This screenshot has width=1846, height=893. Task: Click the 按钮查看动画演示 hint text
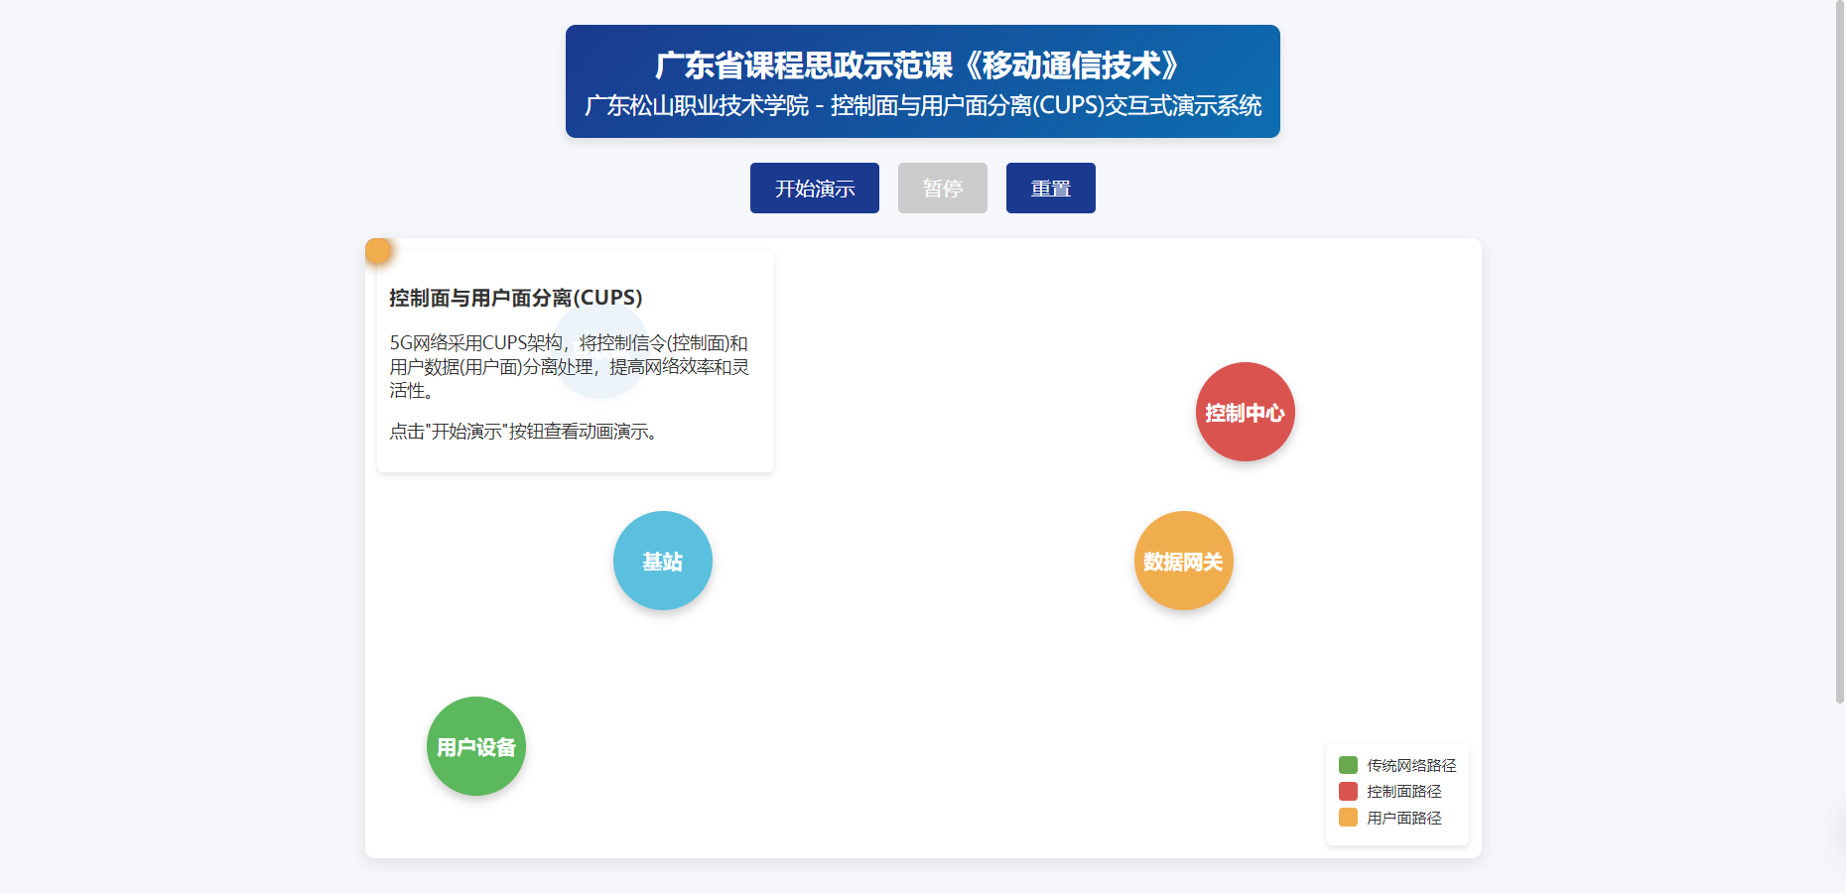pyautogui.click(x=523, y=432)
